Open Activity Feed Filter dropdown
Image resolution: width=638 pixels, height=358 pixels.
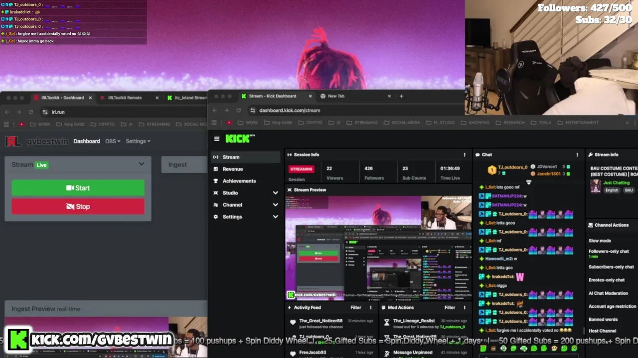tap(355, 308)
